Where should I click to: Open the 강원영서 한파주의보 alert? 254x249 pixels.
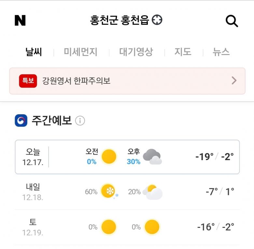coord(77,81)
